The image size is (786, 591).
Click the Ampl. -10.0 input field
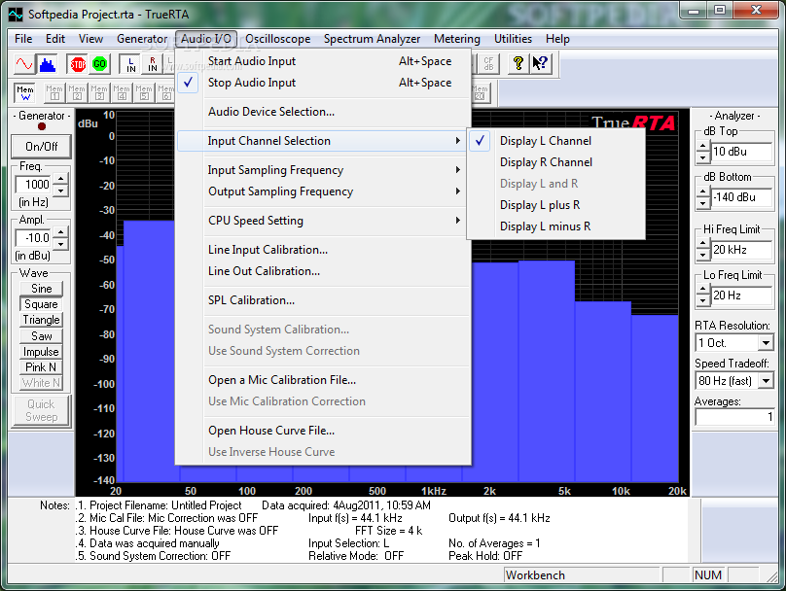tap(34, 238)
